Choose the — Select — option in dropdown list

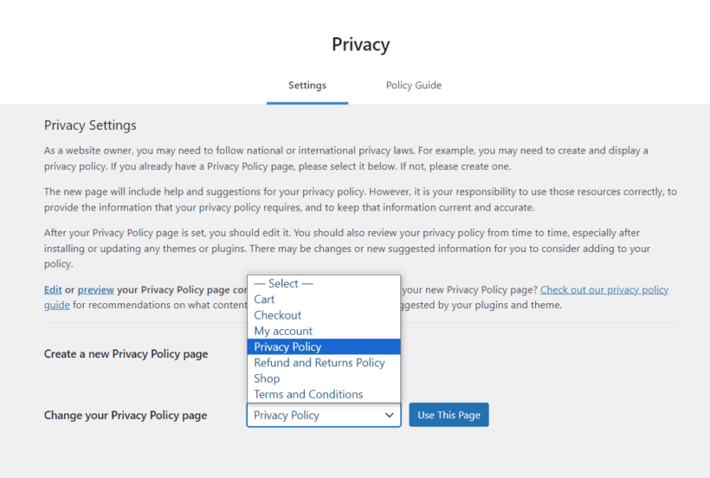point(324,283)
